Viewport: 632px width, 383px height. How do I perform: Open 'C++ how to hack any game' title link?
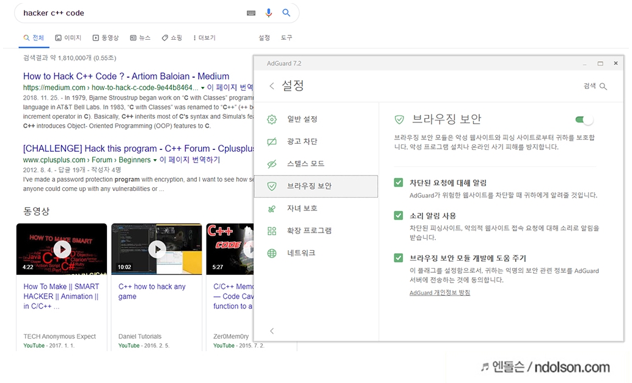tap(152, 291)
